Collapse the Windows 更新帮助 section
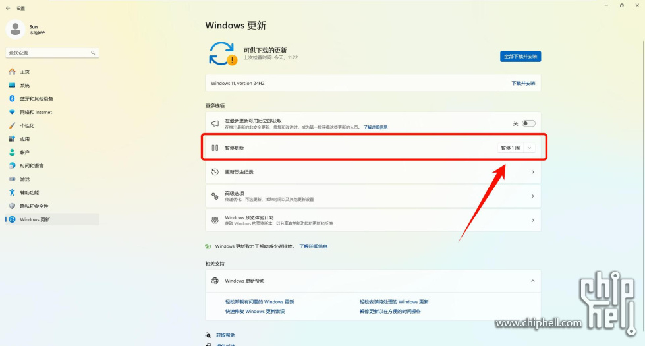The height and width of the screenshot is (346, 645). coord(533,281)
